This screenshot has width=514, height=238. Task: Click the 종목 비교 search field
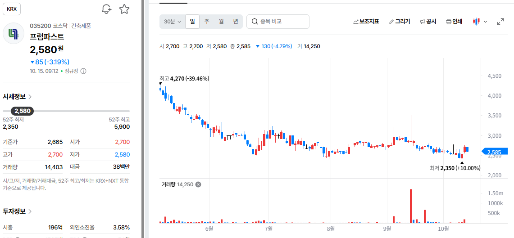[x=278, y=22]
